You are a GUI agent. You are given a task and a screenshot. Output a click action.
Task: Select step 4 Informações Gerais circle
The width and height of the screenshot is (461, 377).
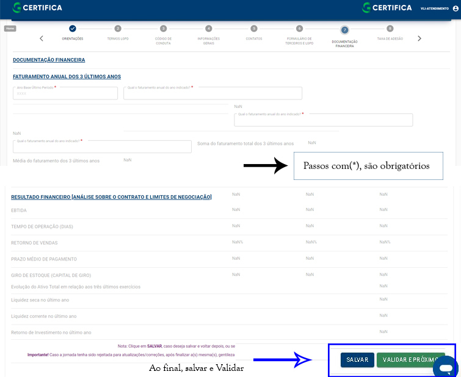(x=209, y=29)
